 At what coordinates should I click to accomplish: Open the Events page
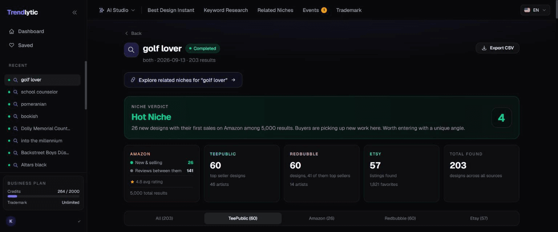point(311,10)
